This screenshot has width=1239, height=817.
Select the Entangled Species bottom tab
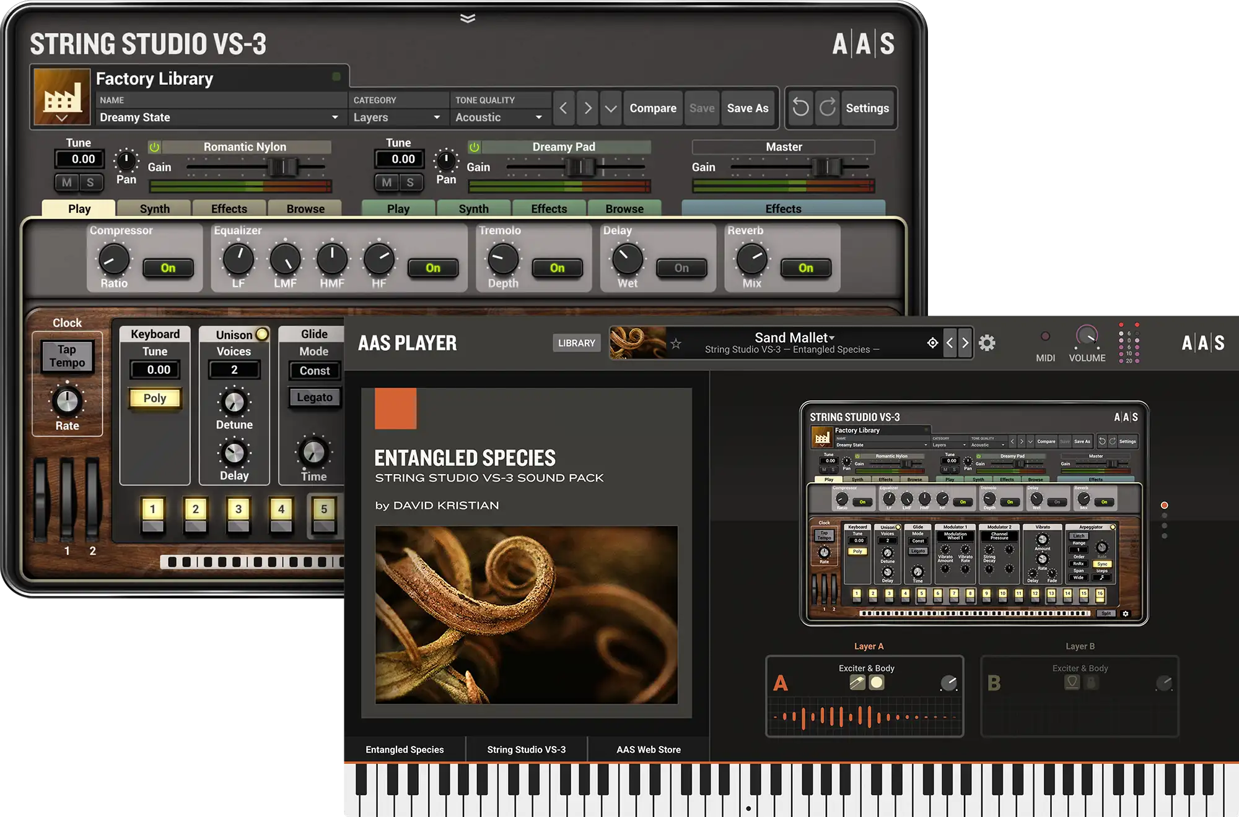click(405, 750)
